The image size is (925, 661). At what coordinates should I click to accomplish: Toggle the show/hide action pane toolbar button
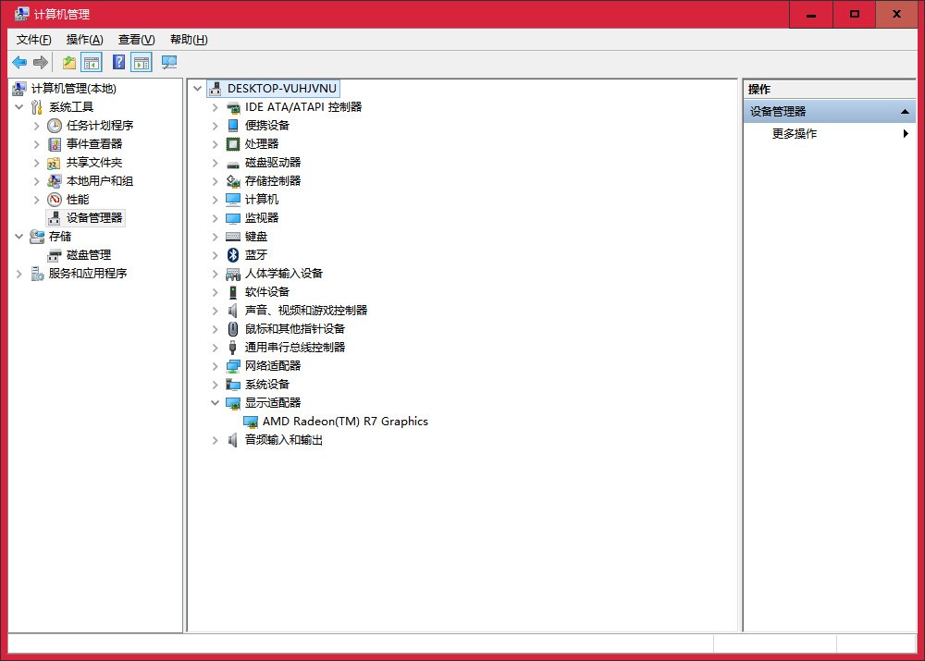pos(142,62)
